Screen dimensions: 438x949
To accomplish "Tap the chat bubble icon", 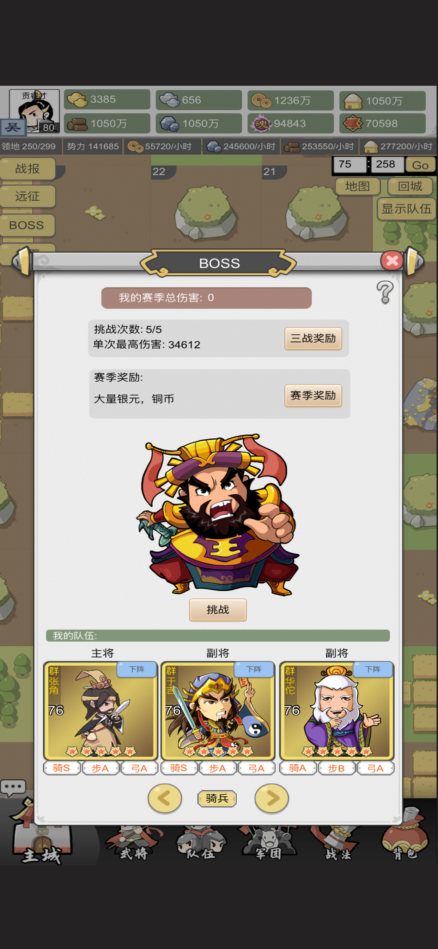I will pyautogui.click(x=13, y=787).
